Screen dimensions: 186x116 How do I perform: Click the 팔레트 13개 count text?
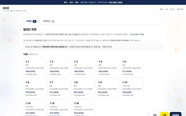[x=33, y=54]
